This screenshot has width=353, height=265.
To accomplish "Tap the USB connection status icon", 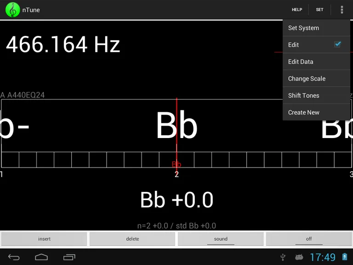I will pos(283,257).
